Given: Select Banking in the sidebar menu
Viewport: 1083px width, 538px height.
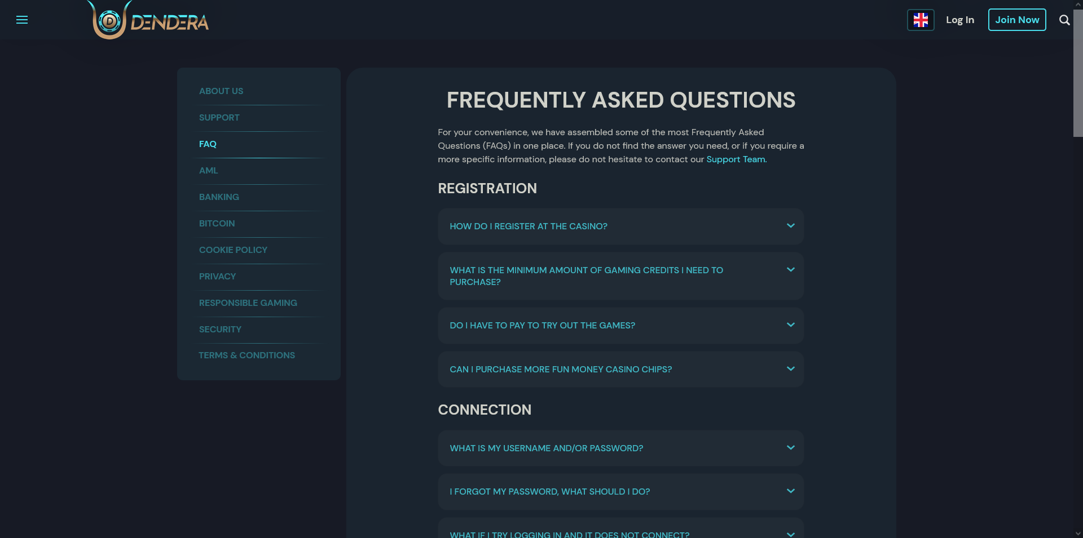Looking at the screenshot, I should (x=219, y=197).
